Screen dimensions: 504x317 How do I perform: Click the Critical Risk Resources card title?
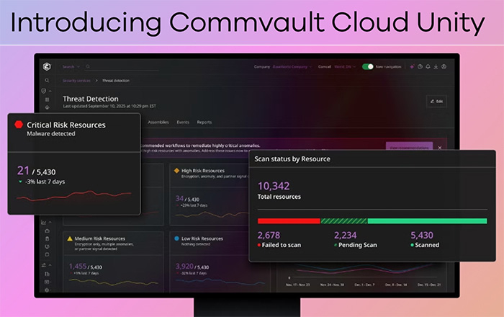[x=66, y=125]
